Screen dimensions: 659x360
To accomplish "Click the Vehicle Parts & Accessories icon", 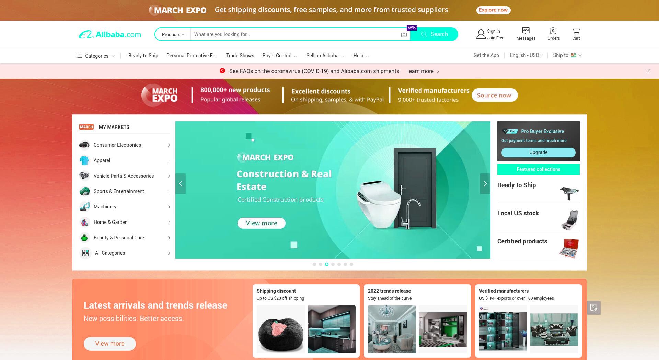I will 84,176.
